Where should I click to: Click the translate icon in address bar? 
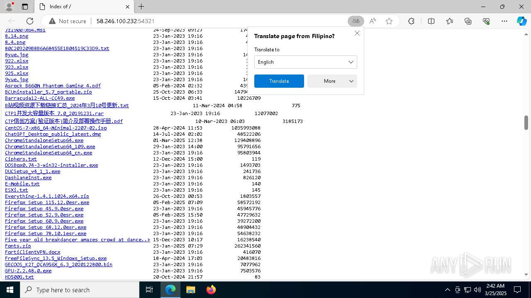click(x=356, y=21)
